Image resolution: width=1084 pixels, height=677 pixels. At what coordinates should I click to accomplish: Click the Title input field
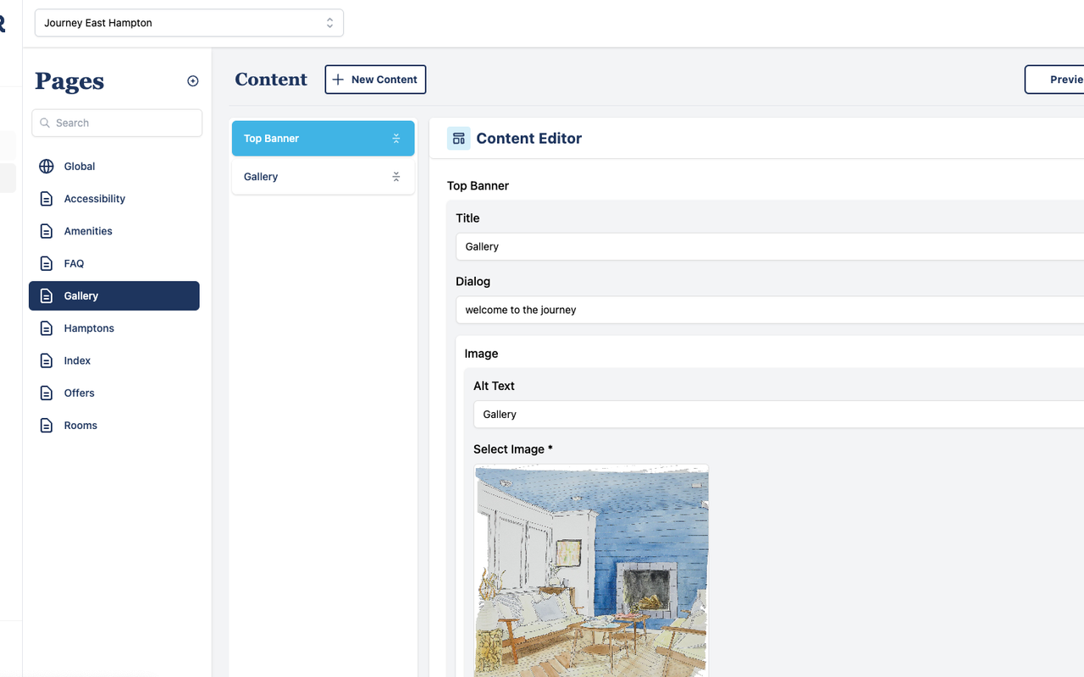pyautogui.click(x=770, y=247)
